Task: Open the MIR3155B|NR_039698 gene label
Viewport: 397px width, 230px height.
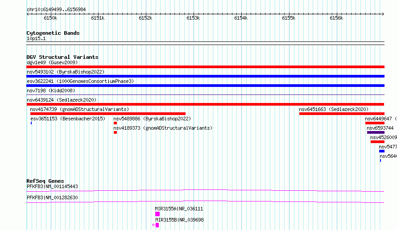Action: (x=179, y=220)
